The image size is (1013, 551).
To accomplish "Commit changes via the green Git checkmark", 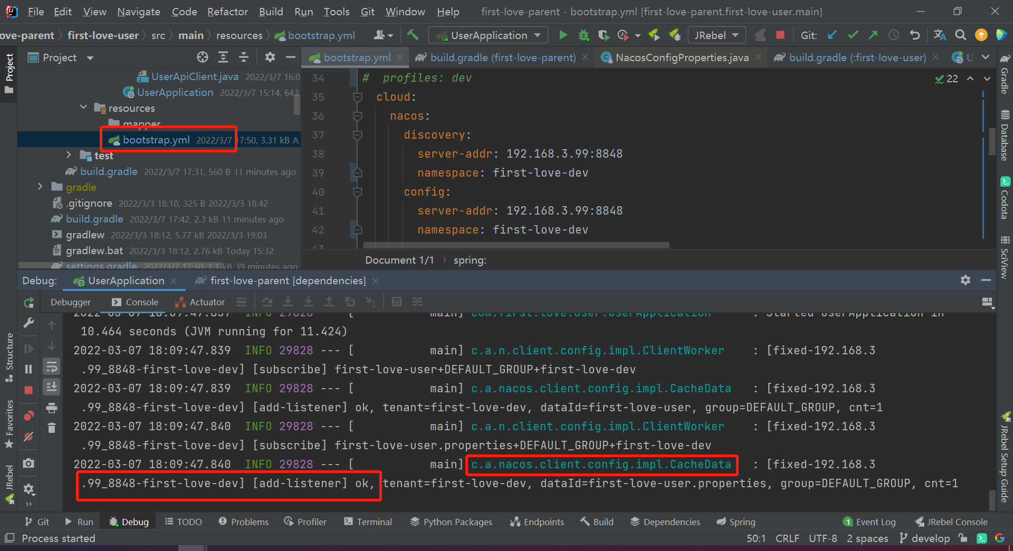I will (853, 35).
